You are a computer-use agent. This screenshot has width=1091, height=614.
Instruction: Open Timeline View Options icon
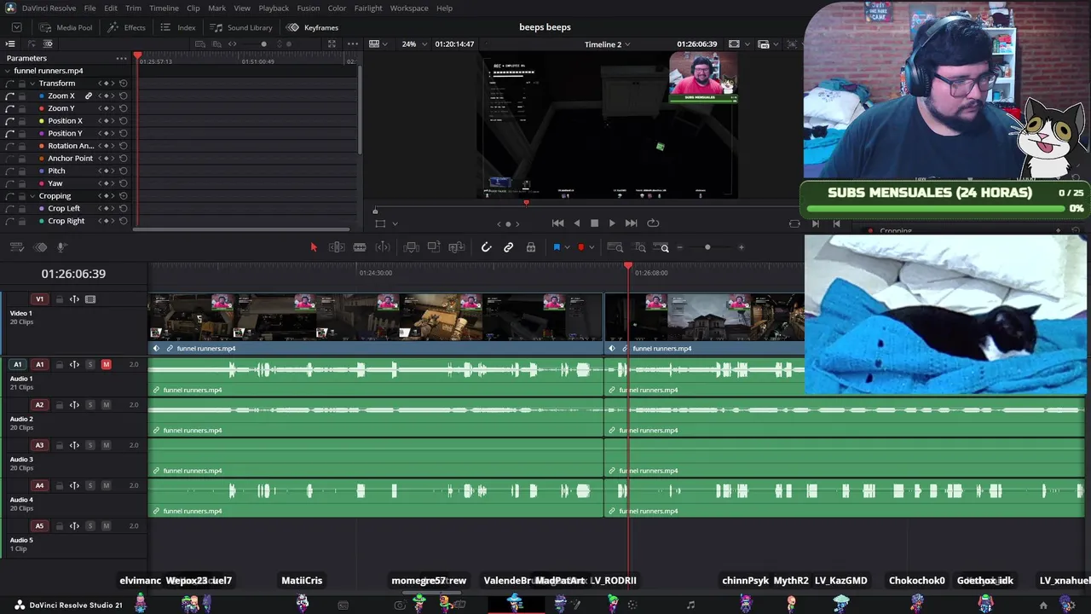[16, 247]
